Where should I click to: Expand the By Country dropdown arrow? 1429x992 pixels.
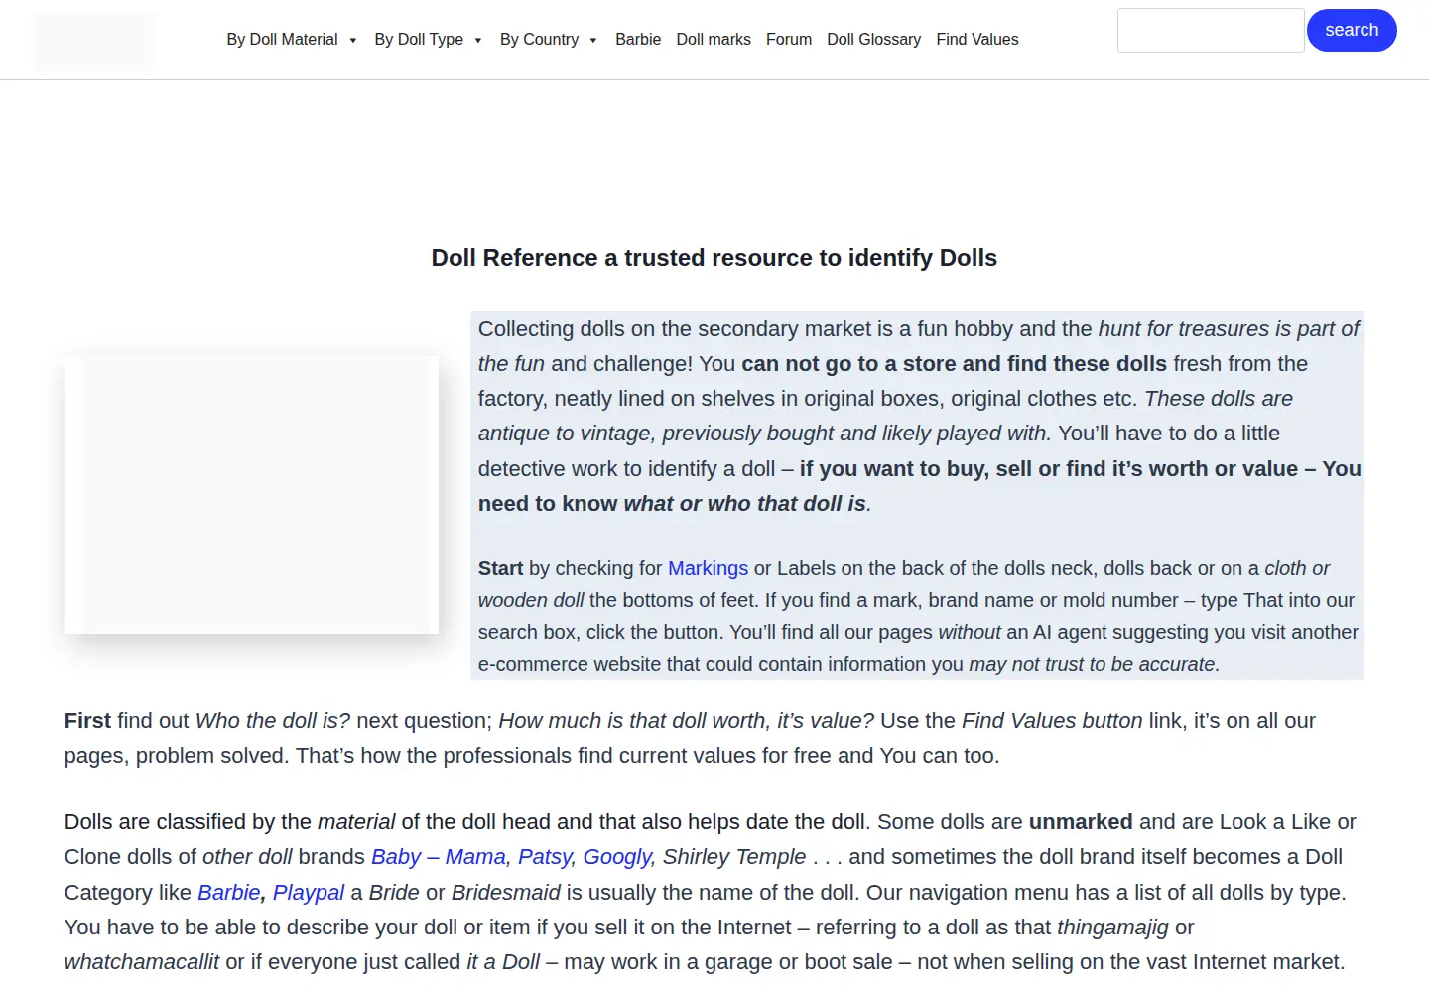[x=592, y=41]
